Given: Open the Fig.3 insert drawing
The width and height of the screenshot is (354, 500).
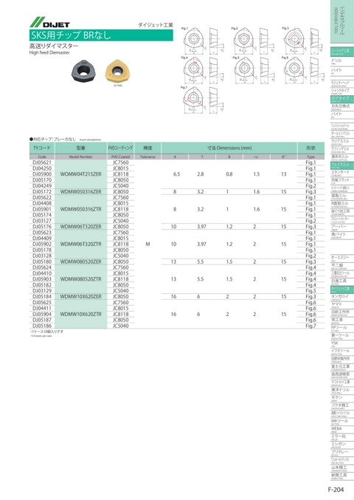Looking at the screenshot, I should pos(304,41).
